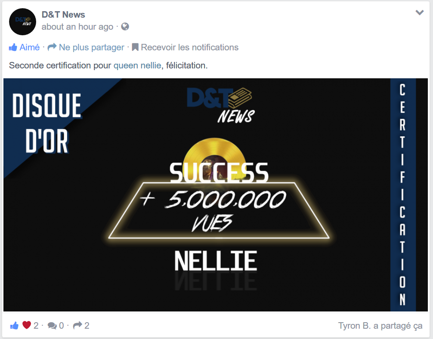
Task: Select 'Ne plus partager' to unshare
Action: (91, 47)
